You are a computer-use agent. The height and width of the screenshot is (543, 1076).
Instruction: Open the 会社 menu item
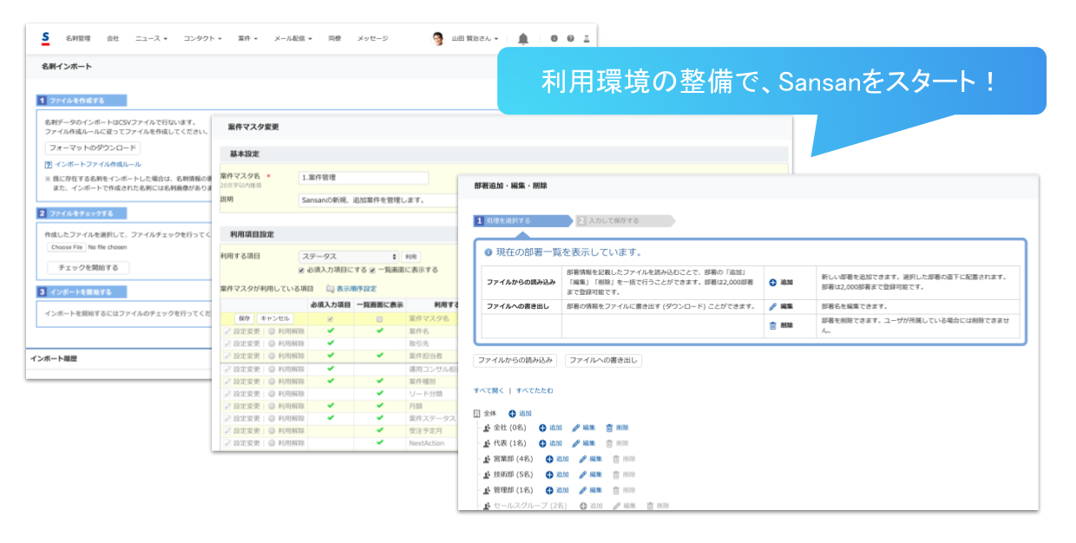[113, 39]
